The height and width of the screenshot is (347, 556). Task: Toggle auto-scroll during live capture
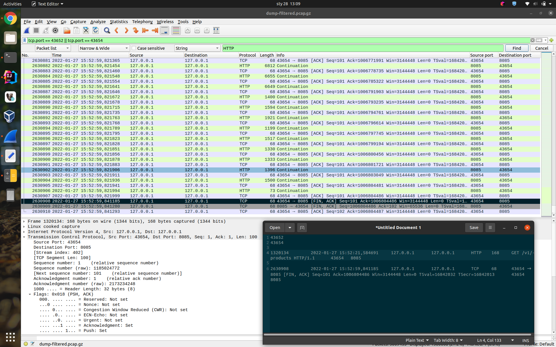(164, 30)
